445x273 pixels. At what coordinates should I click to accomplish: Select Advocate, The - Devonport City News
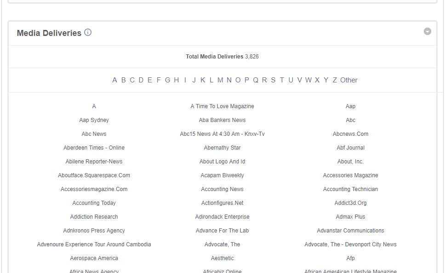(x=350, y=244)
